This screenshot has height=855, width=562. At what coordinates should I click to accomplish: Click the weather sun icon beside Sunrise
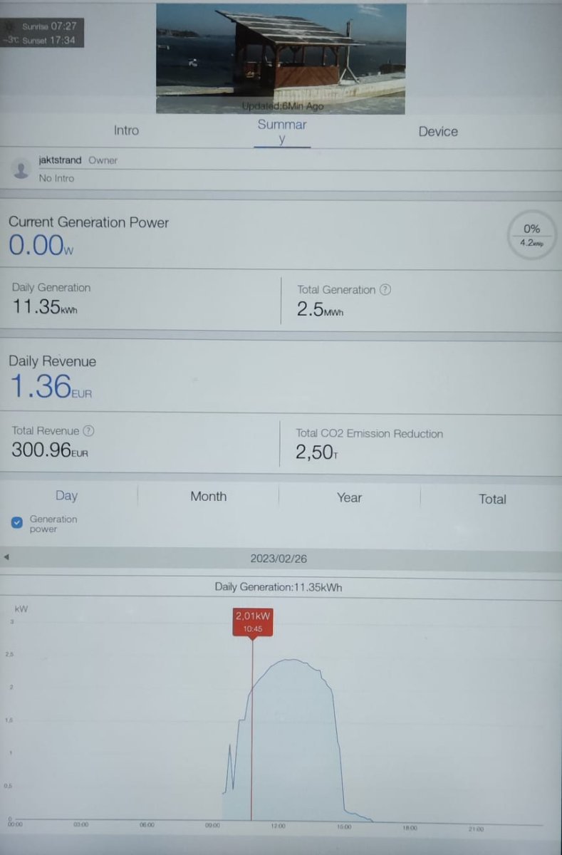pos(10,26)
